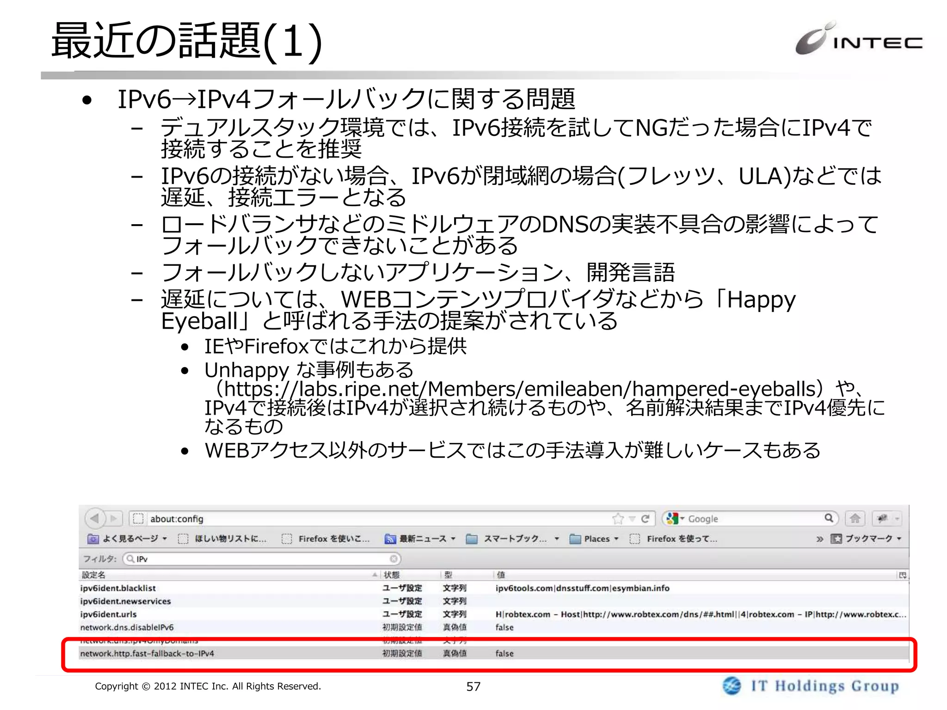Show more bookmarks with the chevron overflow
Viewport: 947px width, 710px height.
819,539
